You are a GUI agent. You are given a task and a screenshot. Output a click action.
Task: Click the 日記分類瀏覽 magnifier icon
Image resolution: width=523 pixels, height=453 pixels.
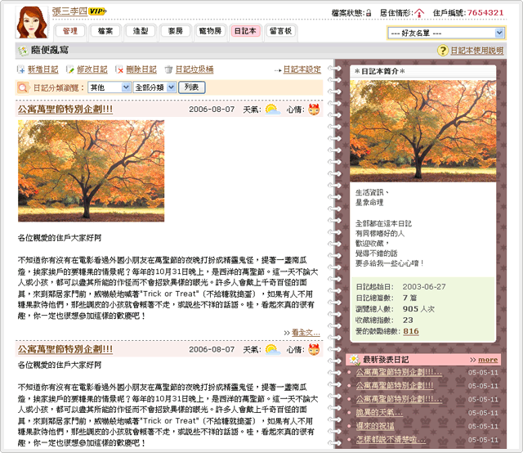coord(23,87)
